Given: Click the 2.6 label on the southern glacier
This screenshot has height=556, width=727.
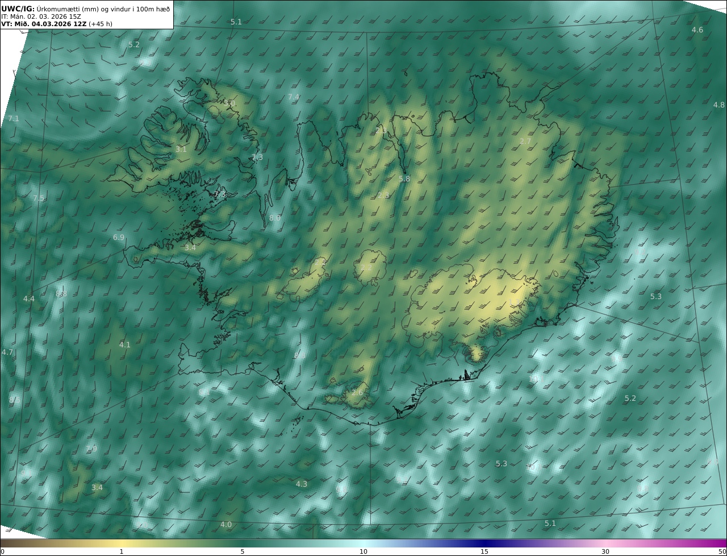Looking at the screenshot, I should click(357, 393).
